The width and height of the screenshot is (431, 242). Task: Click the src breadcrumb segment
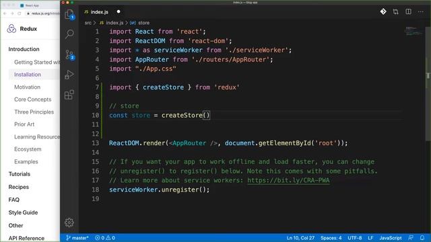click(x=88, y=23)
